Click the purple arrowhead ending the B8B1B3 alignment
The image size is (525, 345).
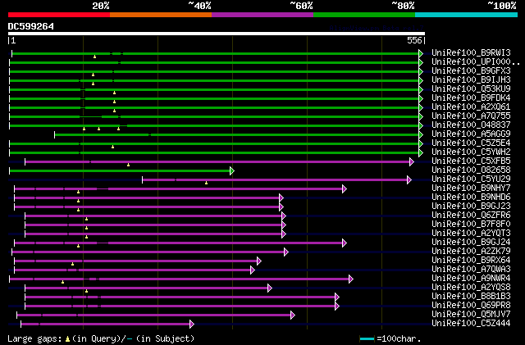point(337,297)
